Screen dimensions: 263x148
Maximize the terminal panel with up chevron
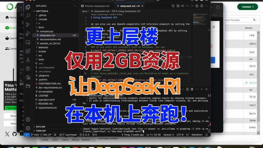pyautogui.click(x=201, y=89)
